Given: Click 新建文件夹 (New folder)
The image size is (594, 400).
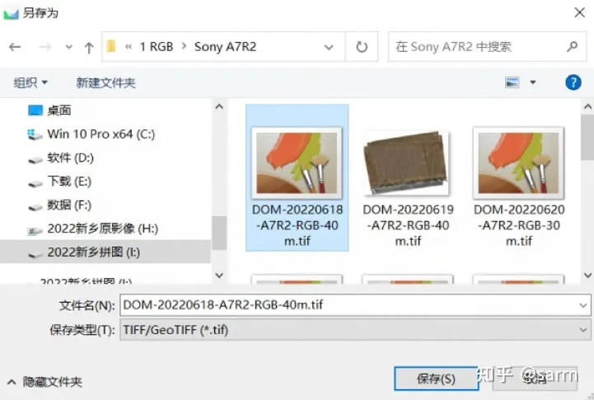Looking at the screenshot, I should coord(105,82).
